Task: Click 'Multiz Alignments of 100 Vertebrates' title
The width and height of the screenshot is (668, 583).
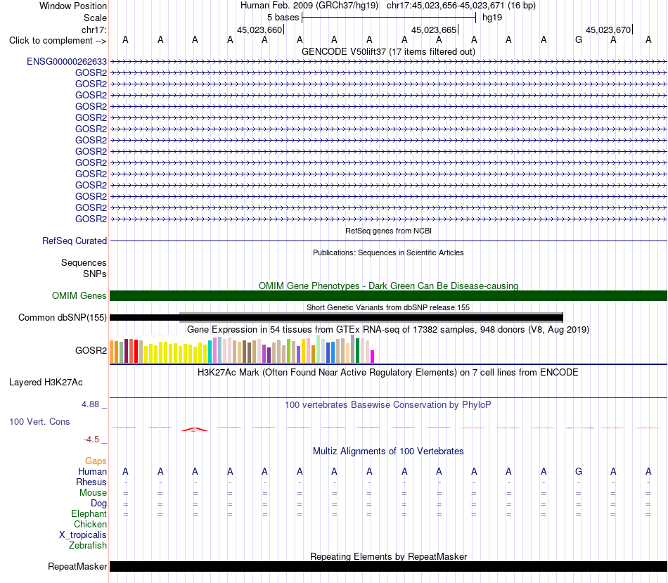Action: tap(388, 451)
